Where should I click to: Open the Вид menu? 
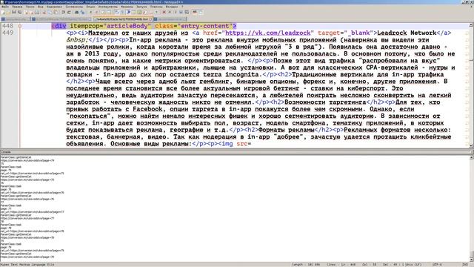click(x=41, y=7)
